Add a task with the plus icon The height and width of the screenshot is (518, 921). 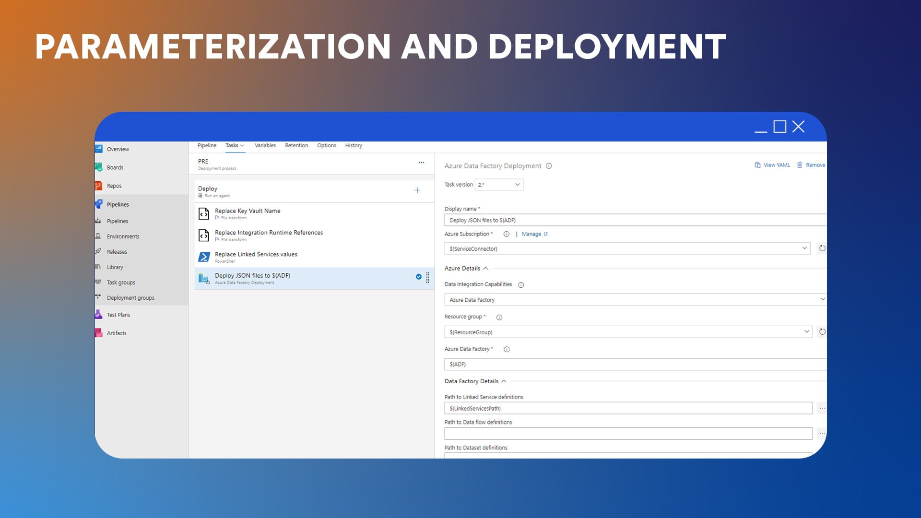tap(417, 190)
